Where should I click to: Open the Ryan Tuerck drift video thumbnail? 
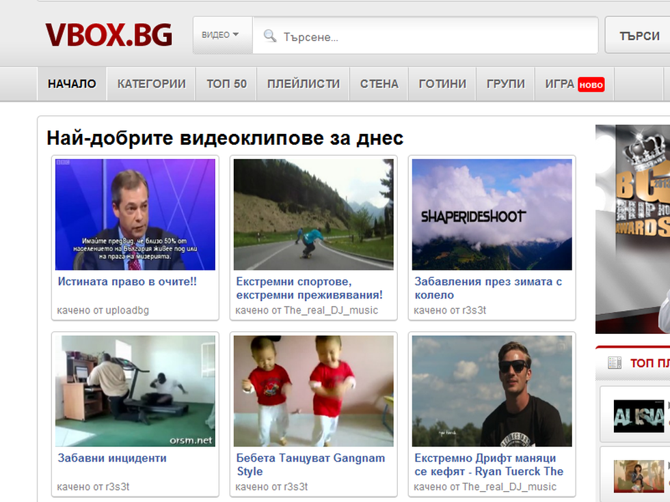[x=492, y=391]
